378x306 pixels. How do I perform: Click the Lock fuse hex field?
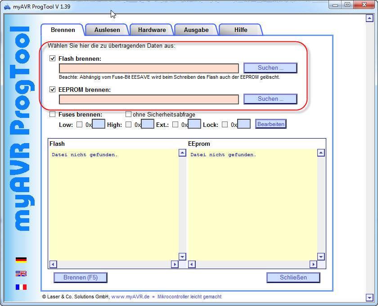[x=244, y=124]
